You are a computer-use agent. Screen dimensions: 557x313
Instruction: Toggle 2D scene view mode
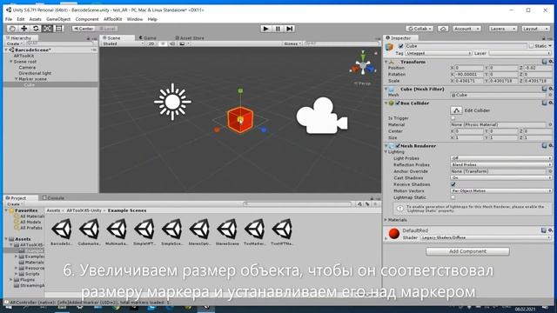(151, 43)
